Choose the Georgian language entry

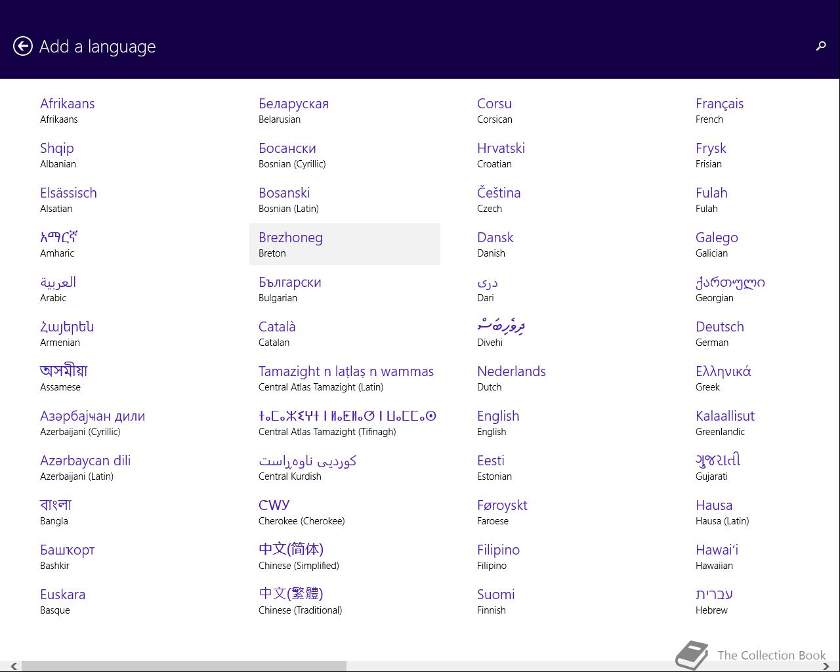point(763,289)
